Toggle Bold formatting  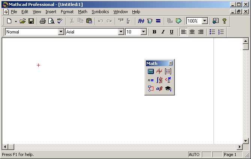[x=154, y=32]
